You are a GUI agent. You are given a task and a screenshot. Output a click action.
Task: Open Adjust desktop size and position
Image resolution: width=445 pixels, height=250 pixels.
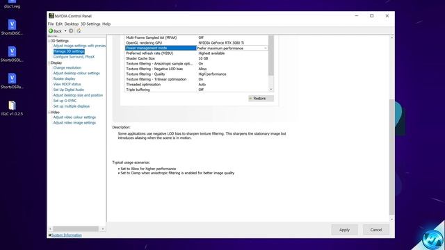pos(78,95)
